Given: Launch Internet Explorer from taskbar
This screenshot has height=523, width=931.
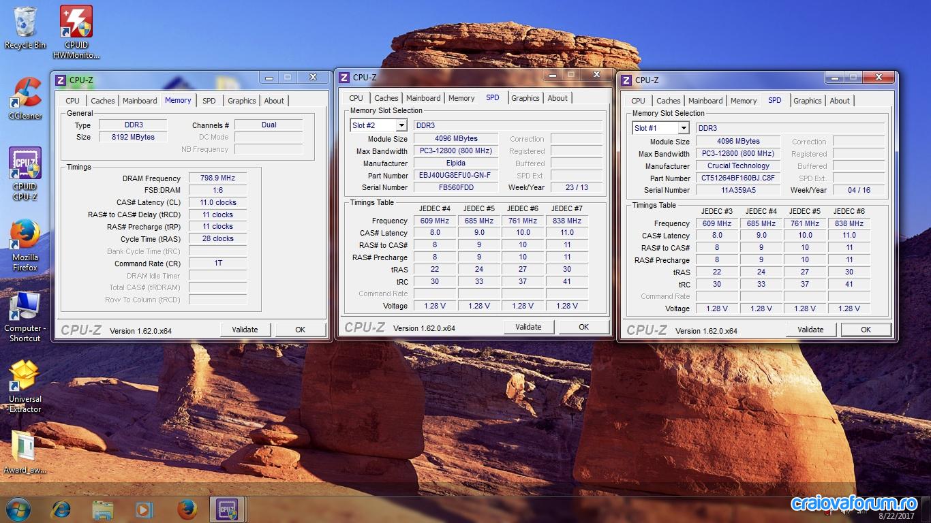Looking at the screenshot, I should (61, 509).
